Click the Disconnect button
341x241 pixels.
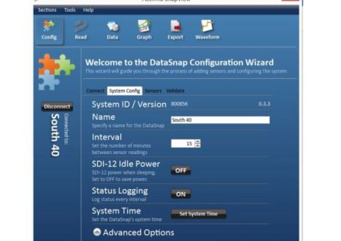tap(57, 106)
